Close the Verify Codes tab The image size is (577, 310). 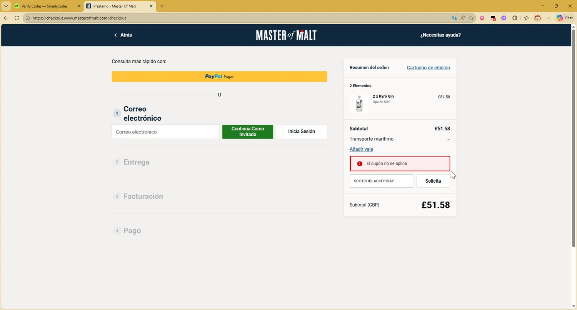click(79, 6)
